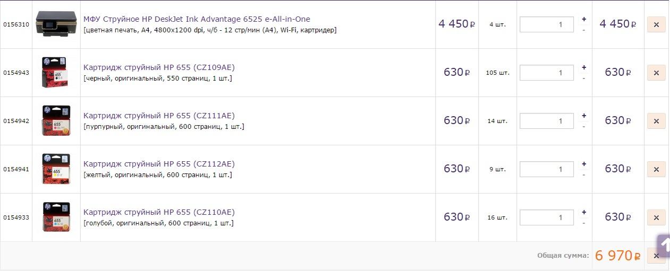Screen dimensions: 670x271
Task: Delete the cyan CZ110AE cartridge from cart
Action: [x=656, y=217]
